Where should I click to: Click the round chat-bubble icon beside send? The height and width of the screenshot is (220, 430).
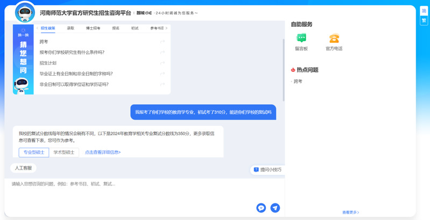click(x=261, y=208)
